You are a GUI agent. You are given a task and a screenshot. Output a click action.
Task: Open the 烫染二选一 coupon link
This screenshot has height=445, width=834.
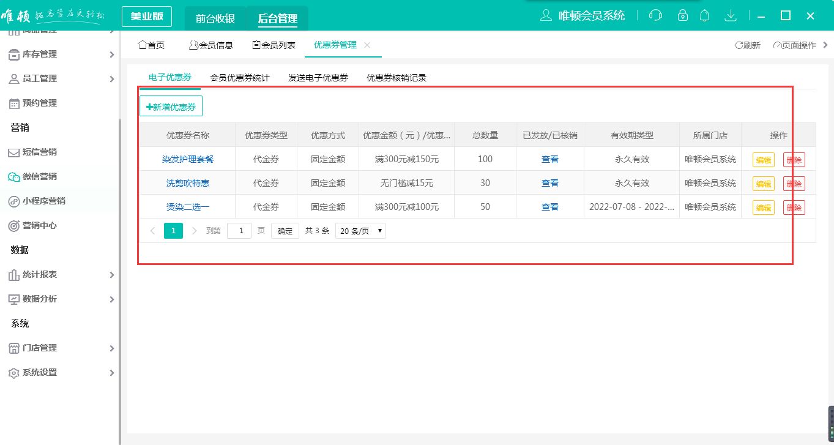pyautogui.click(x=188, y=207)
